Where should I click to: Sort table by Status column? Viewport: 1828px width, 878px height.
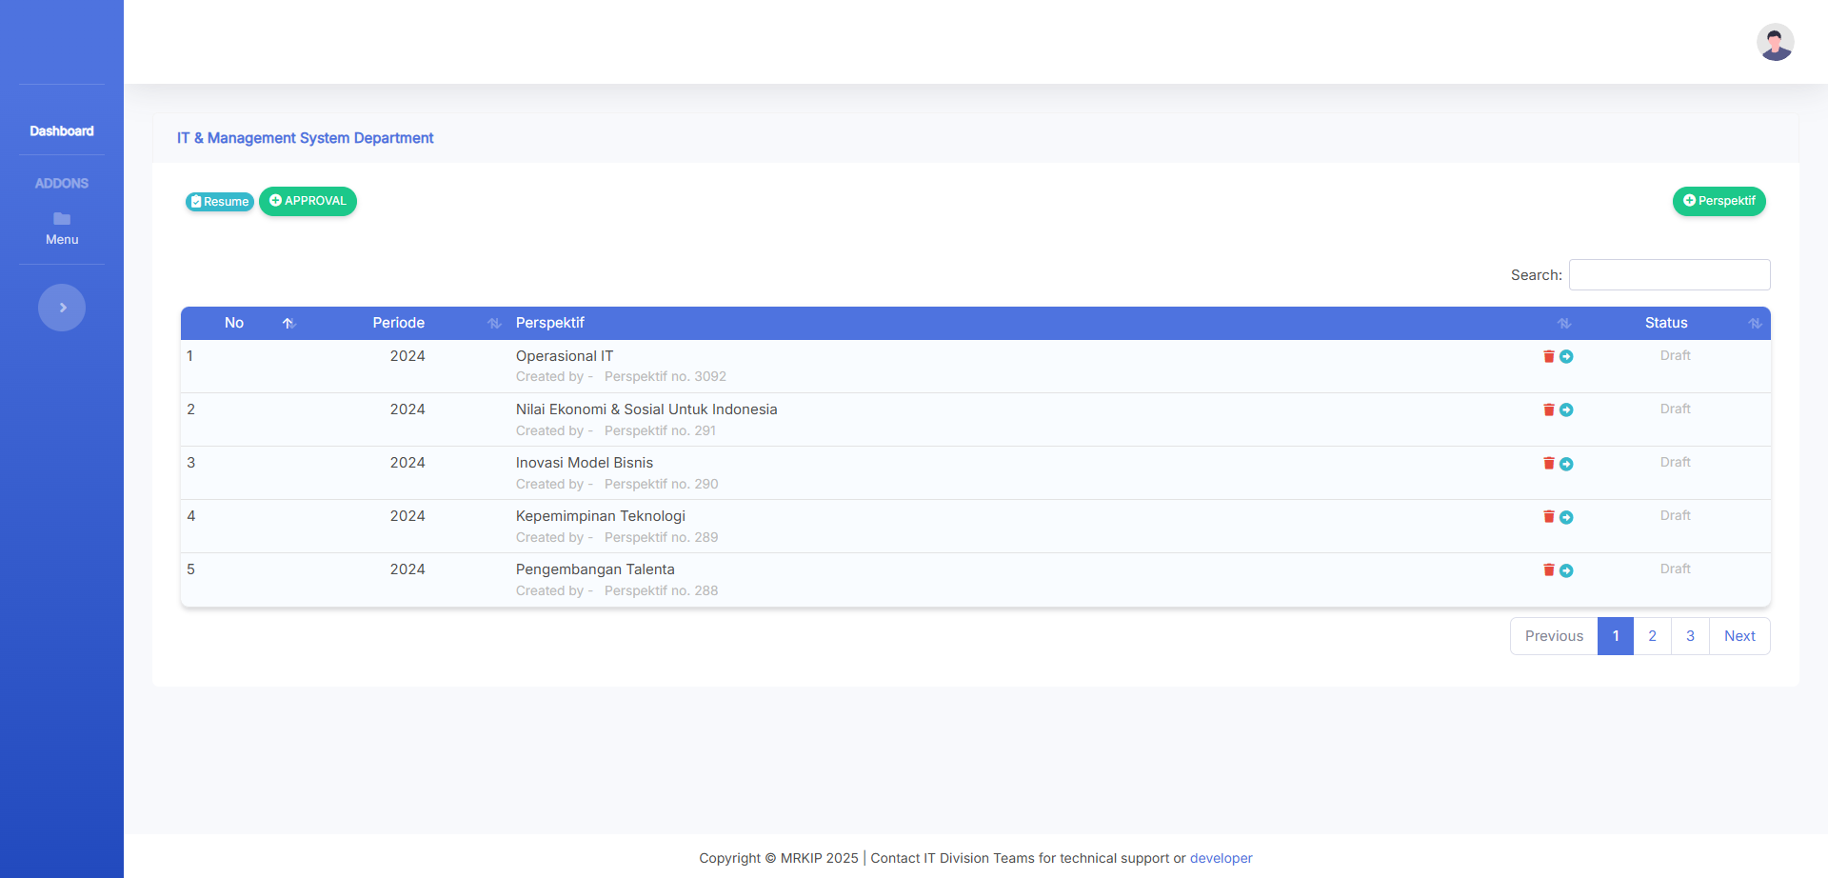[x=1666, y=323]
